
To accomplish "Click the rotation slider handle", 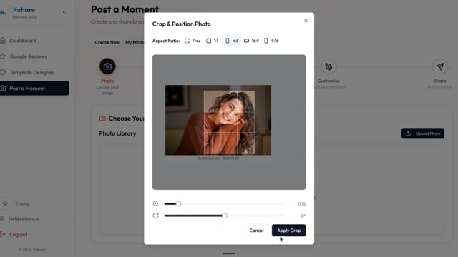I will point(224,216).
